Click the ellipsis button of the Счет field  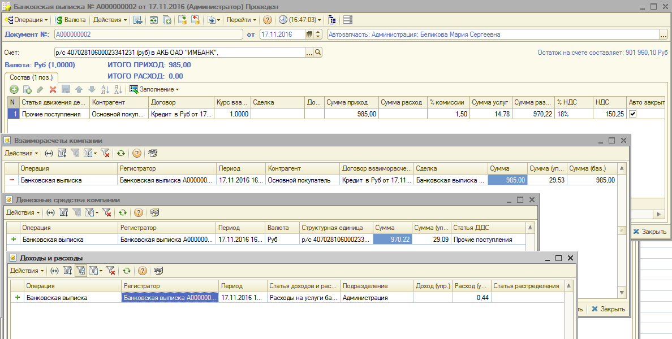click(309, 52)
